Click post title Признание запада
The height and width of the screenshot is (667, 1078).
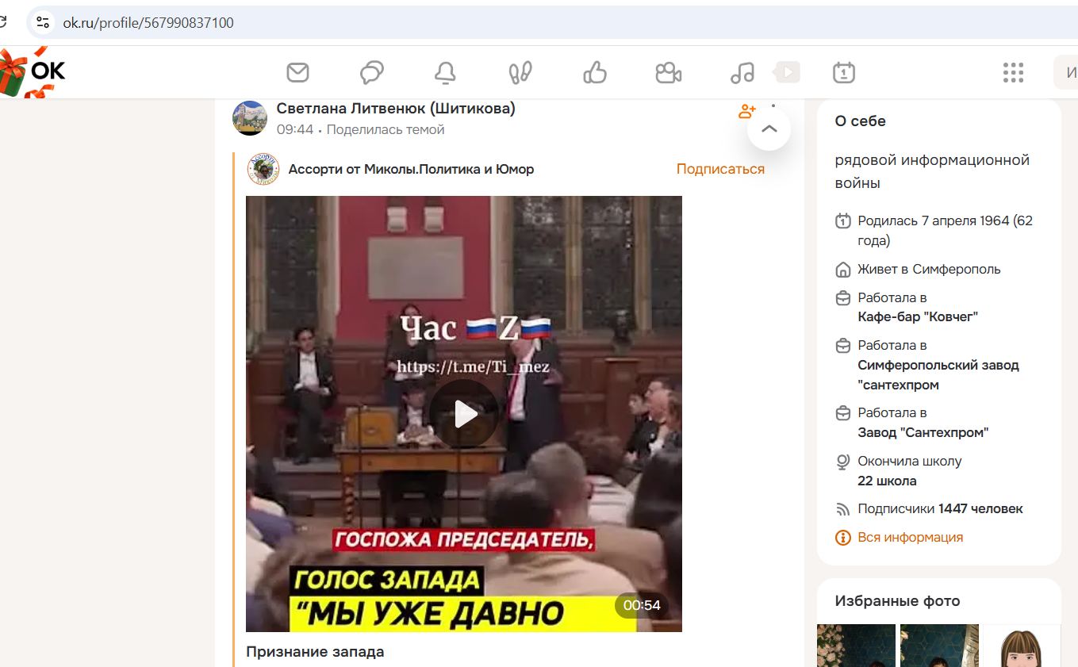(315, 652)
